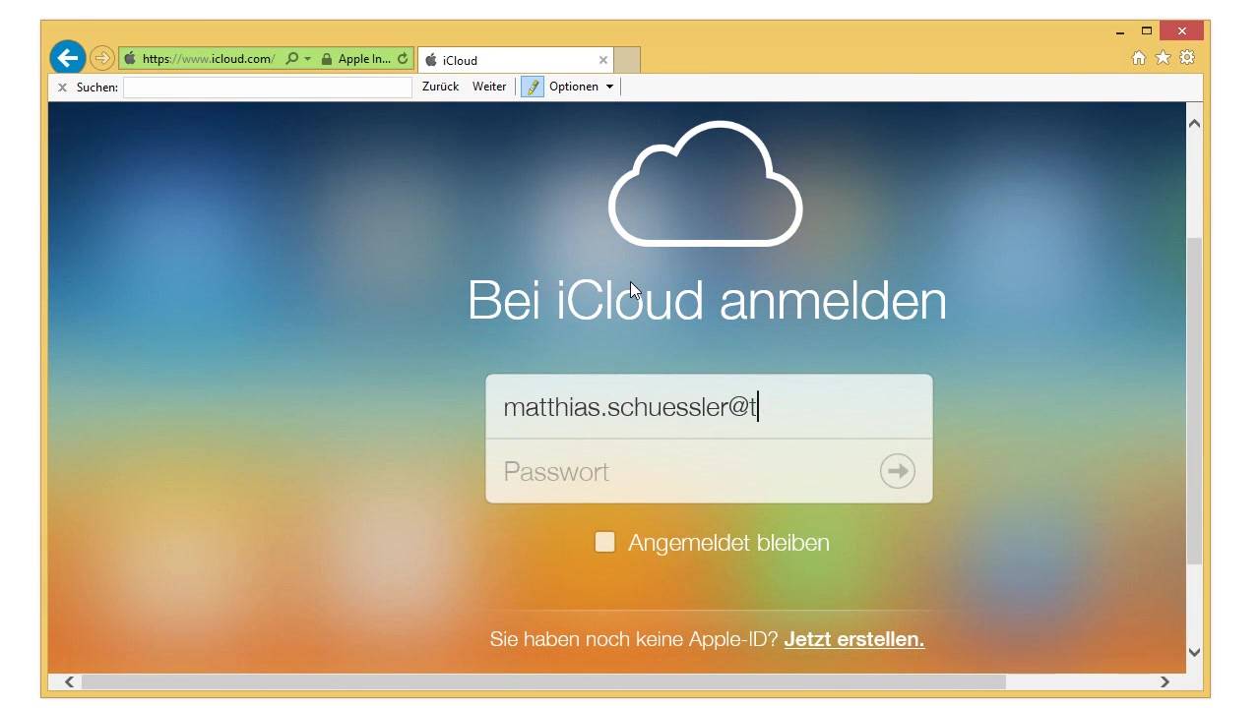
Task: Open browser tools gear menu
Action: (1187, 58)
